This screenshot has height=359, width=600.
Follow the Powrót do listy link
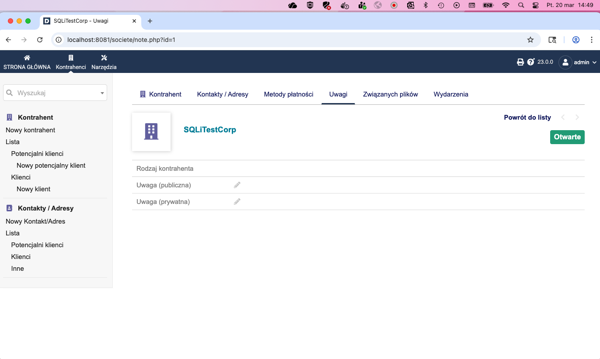[x=527, y=117]
